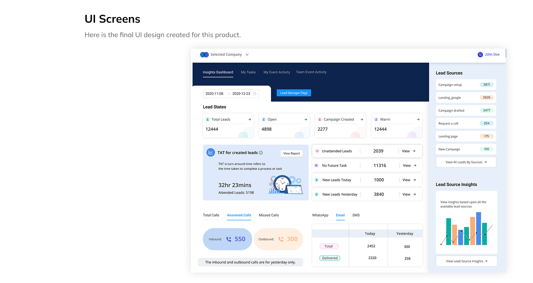Click the John Doe user avatar icon
533x283 pixels.
coord(480,54)
